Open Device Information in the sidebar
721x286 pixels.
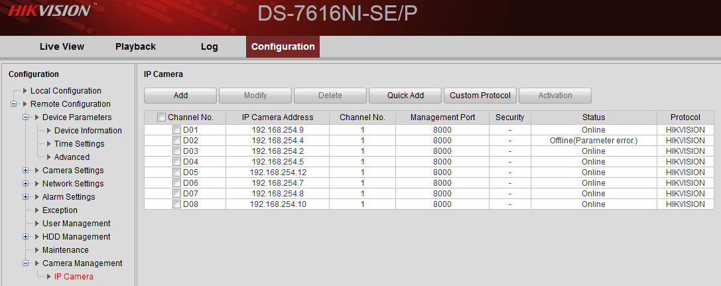tap(88, 131)
